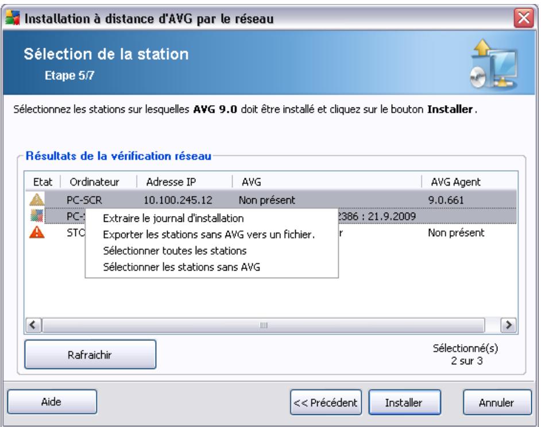Sort by the Adresse IP column header
This screenshot has width=541, height=427.
pyautogui.click(x=184, y=182)
